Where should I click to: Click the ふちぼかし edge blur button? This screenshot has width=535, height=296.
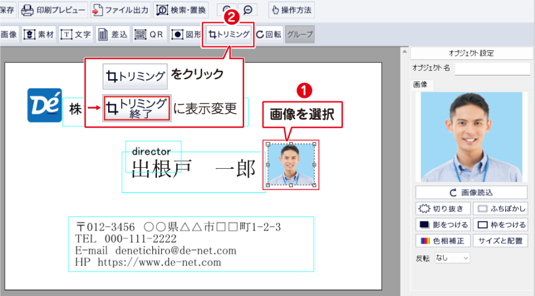(x=501, y=208)
